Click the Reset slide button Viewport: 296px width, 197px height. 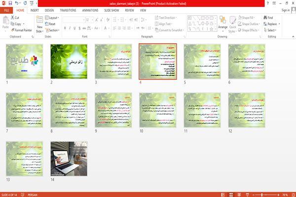pyautogui.click(x=50, y=24)
